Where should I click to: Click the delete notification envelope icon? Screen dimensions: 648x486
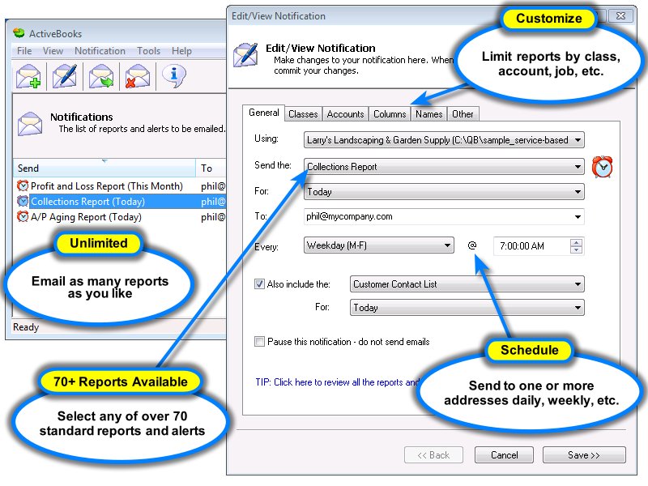point(137,76)
